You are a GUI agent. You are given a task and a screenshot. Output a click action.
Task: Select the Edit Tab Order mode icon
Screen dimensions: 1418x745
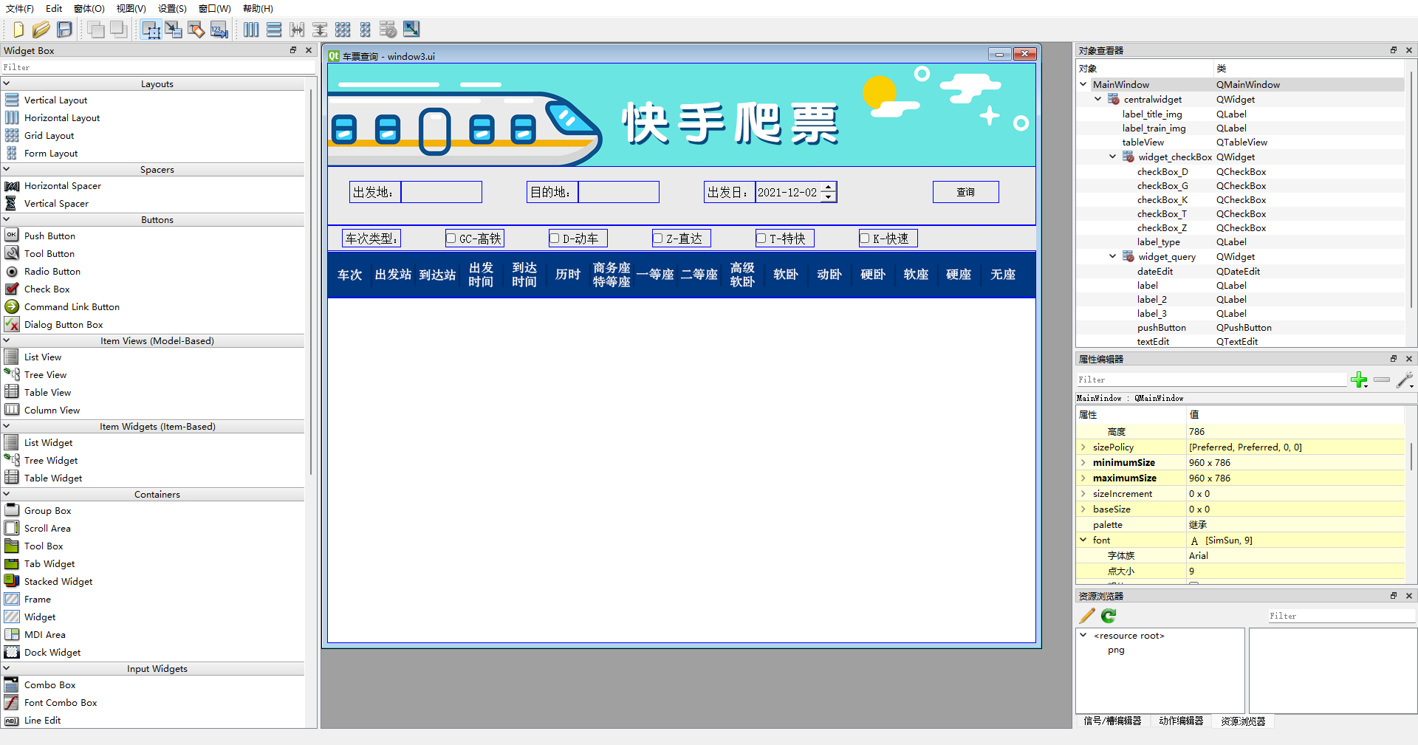219,30
